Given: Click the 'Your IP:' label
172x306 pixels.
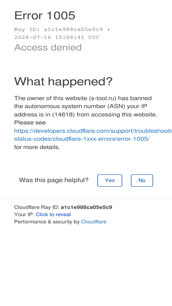Looking at the screenshot, I should click(24, 214).
